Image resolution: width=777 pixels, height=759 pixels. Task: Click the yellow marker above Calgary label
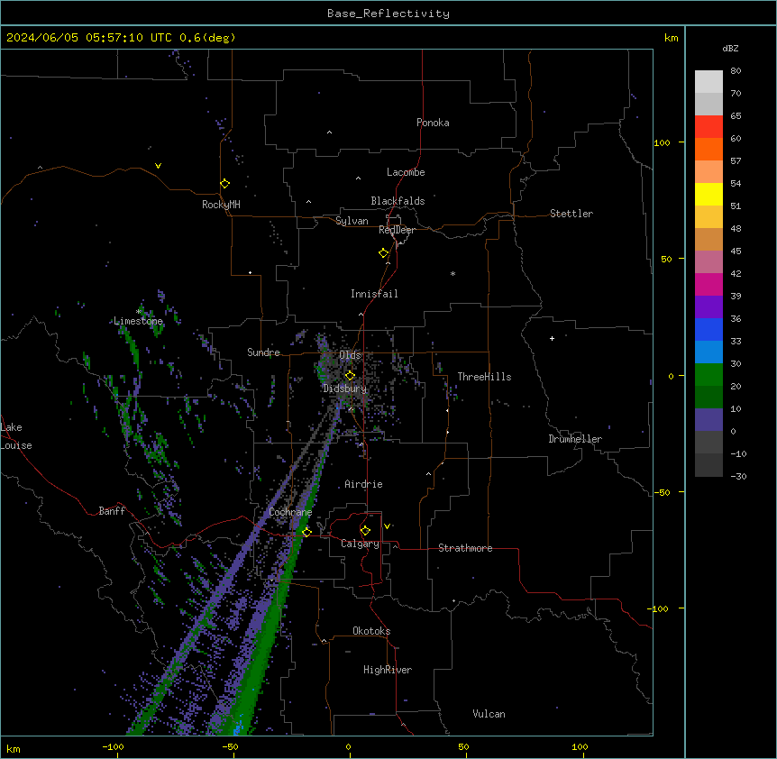tap(365, 531)
